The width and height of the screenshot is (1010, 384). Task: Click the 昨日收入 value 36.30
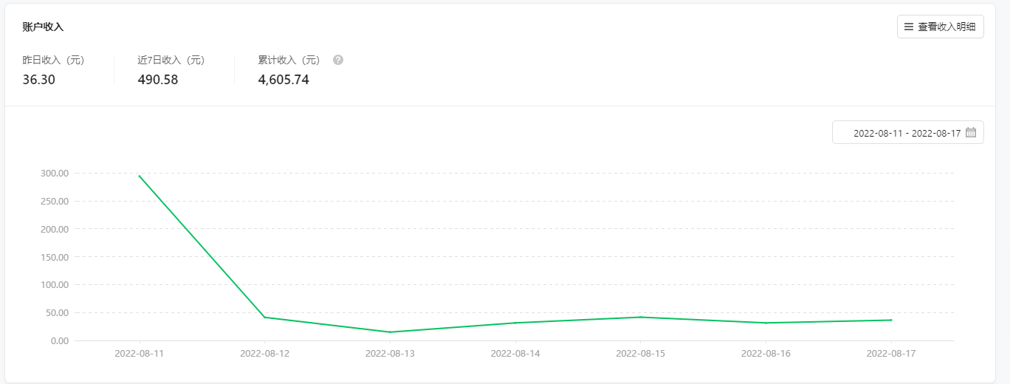click(38, 80)
